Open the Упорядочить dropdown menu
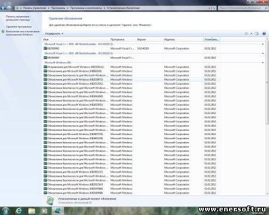Image resolution: width=269 pixels, height=215 pixels. point(54,33)
